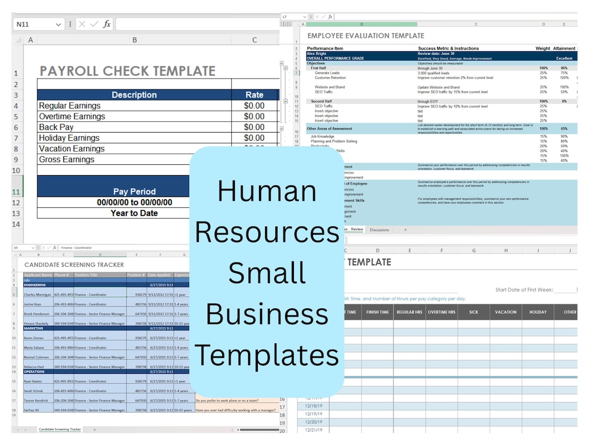This screenshot has height=442, width=590.
Task: Click the Cancel (X) icon in the payroll formula bar
Action: (x=82, y=24)
